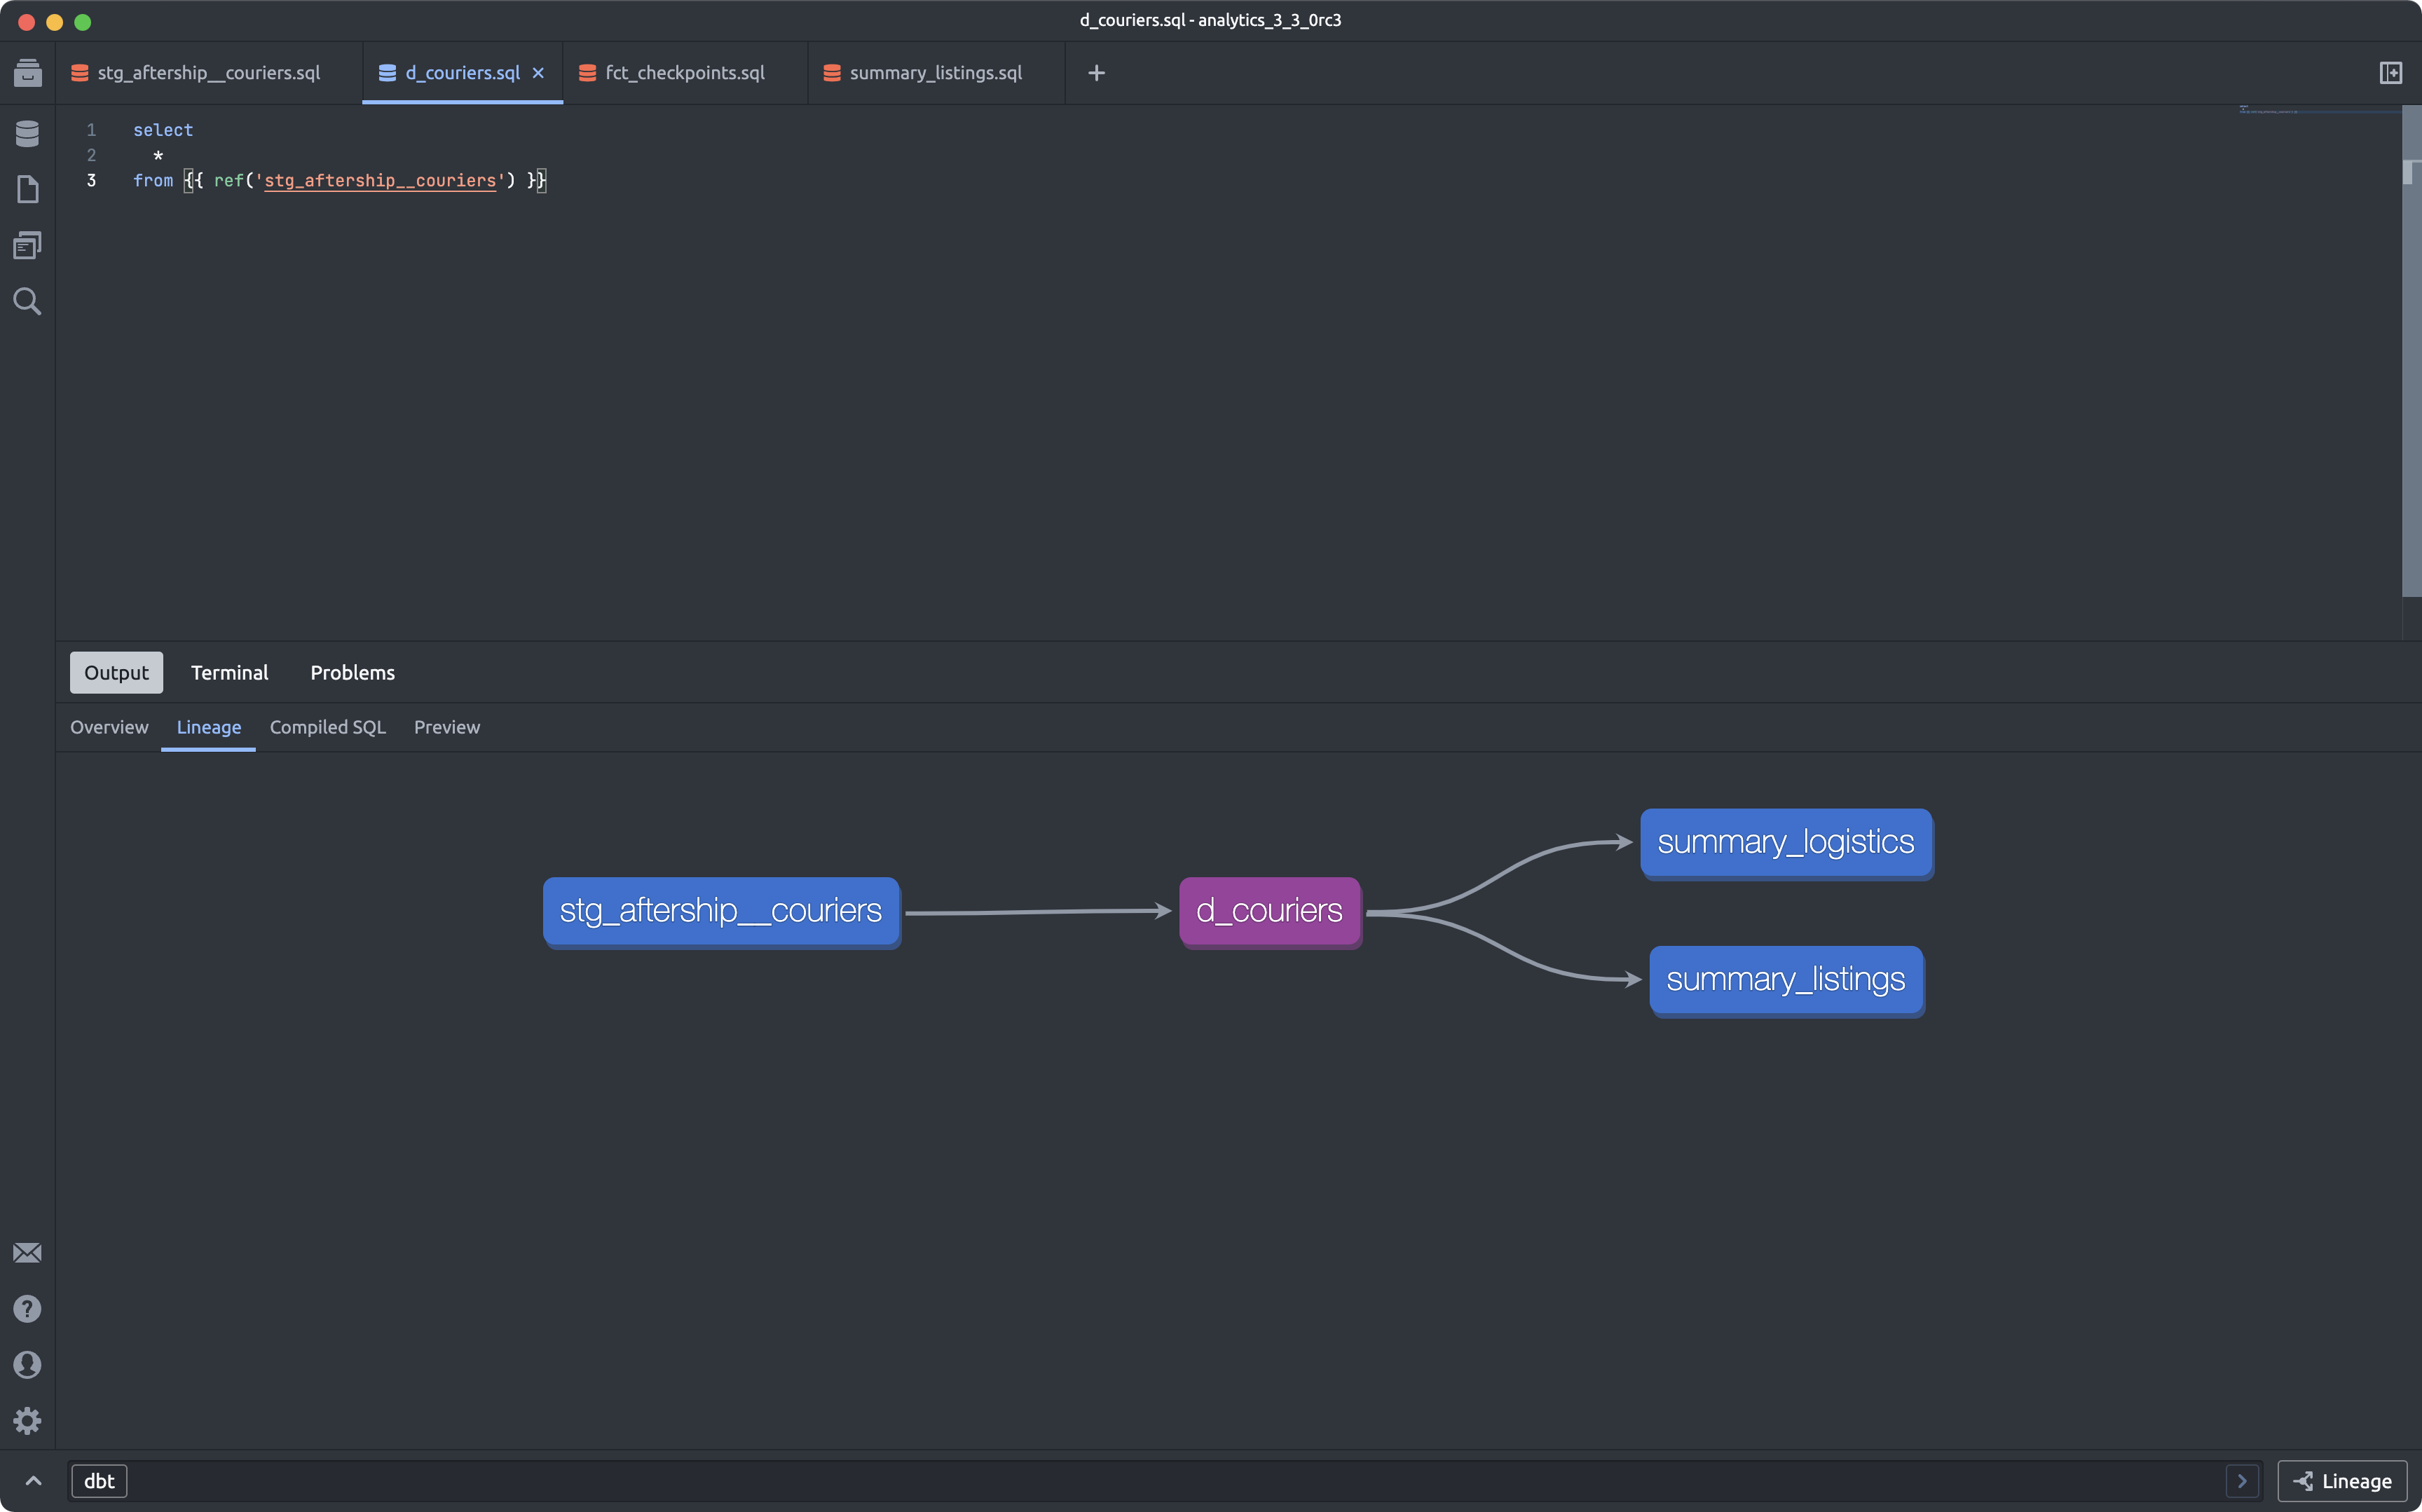The height and width of the screenshot is (1512, 2422).
Task: View the Compiled SQL sub-tab
Action: 327,727
